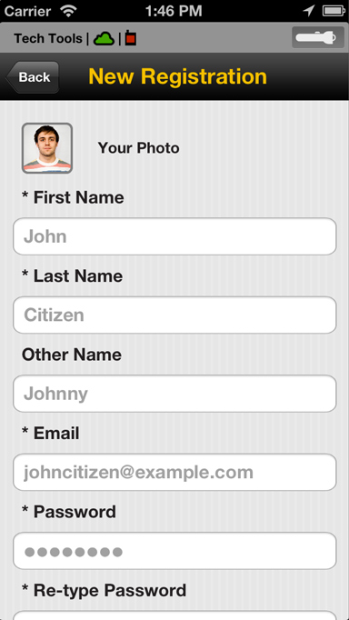The width and height of the screenshot is (349, 620).
Task: Tap the Re-type Password label
Action: 104,590
